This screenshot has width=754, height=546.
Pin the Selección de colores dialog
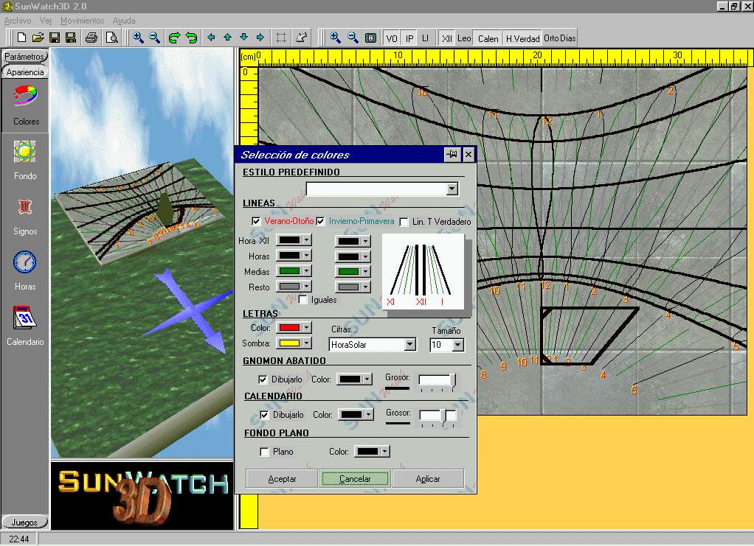tap(452, 155)
